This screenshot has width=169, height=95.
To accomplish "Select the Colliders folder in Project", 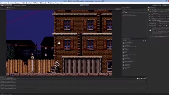I will coord(127,50).
